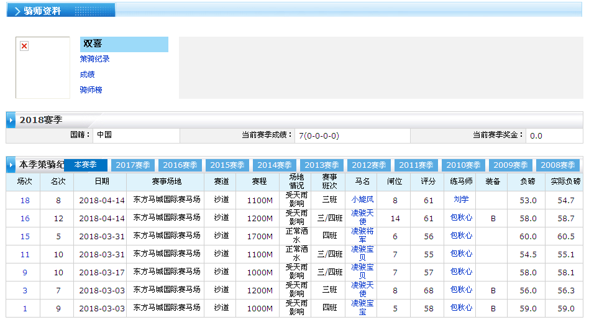Viewport: 589px width, 325px height.
Task: View the 2008赛季 tab
Action: point(557,165)
